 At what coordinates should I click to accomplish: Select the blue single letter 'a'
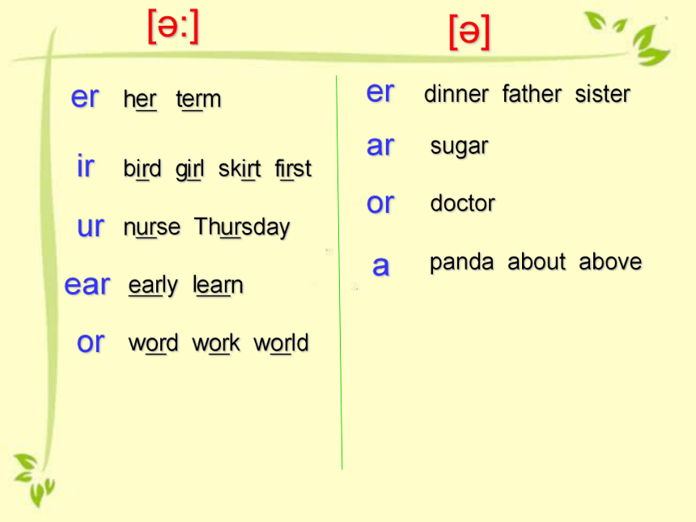point(380,266)
